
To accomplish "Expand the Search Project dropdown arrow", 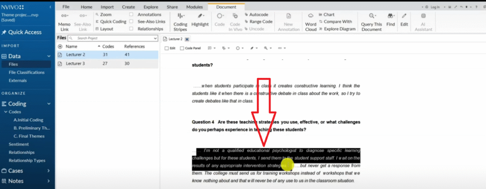I will coord(155,38).
